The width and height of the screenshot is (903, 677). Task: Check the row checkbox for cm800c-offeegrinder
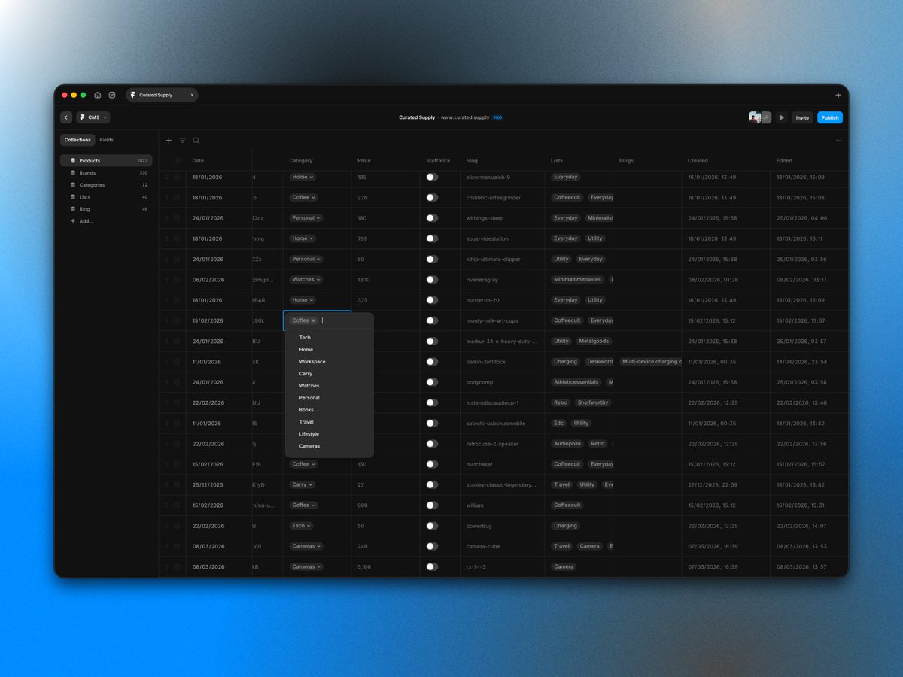(x=178, y=198)
